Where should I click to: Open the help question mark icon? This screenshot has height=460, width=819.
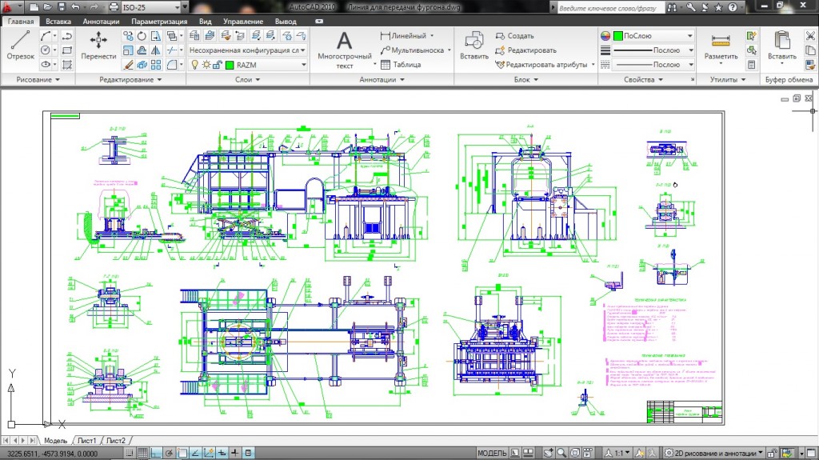click(x=733, y=6)
